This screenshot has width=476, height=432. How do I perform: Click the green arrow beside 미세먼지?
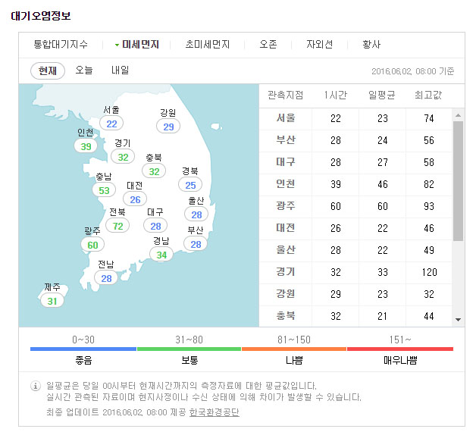117,45
